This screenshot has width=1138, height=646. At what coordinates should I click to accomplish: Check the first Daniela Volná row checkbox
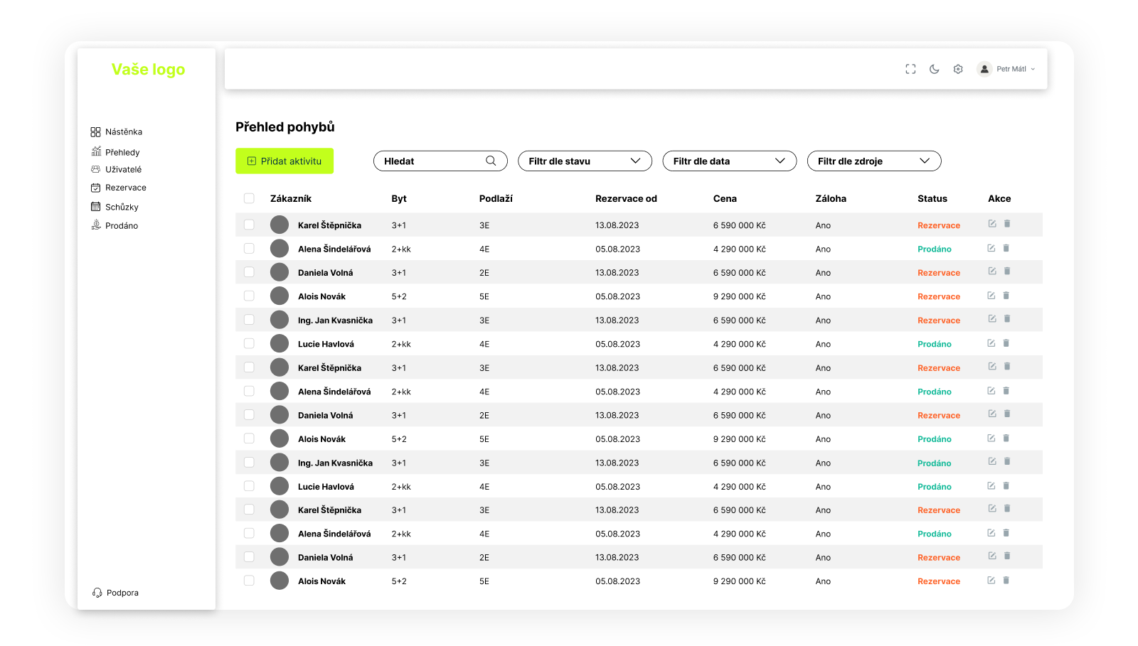[x=249, y=272]
